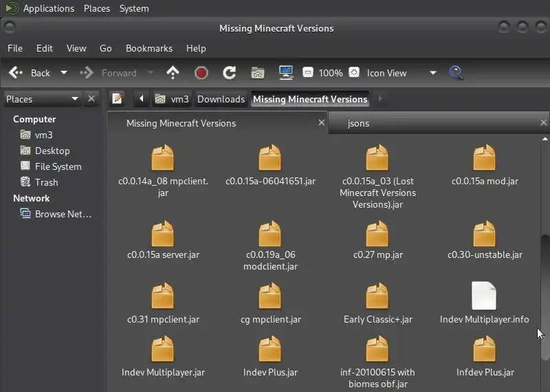Open the Places panel menu
Screen dimensions: 550x392
[x=97, y=8]
